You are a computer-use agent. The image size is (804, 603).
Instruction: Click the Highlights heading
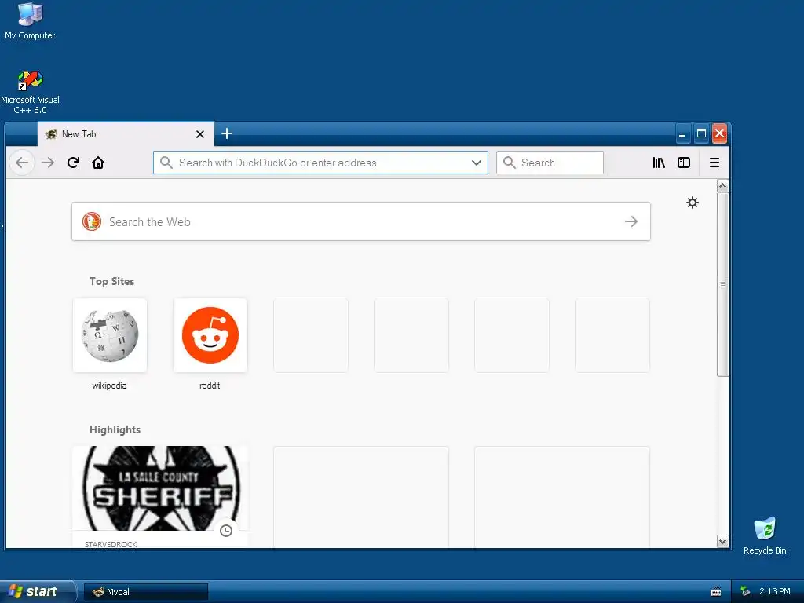pyautogui.click(x=115, y=429)
